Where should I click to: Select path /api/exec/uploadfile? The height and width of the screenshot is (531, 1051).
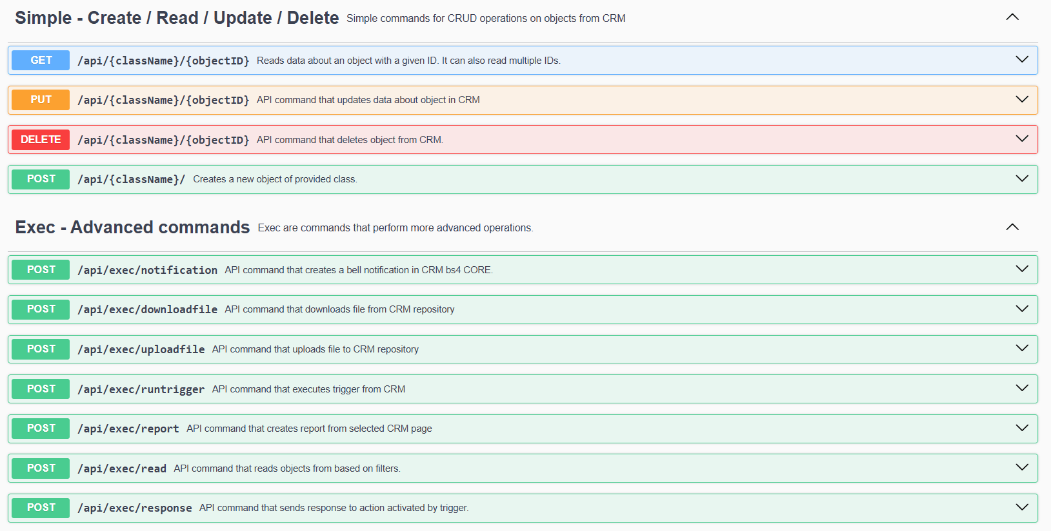pyautogui.click(x=141, y=349)
